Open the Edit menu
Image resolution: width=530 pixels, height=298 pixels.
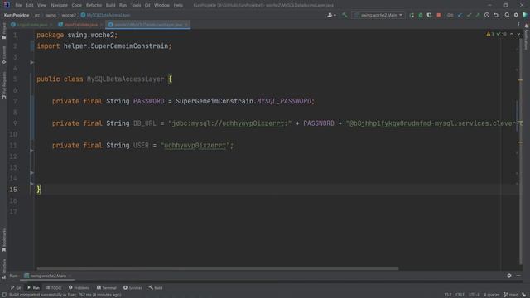point(30,6)
